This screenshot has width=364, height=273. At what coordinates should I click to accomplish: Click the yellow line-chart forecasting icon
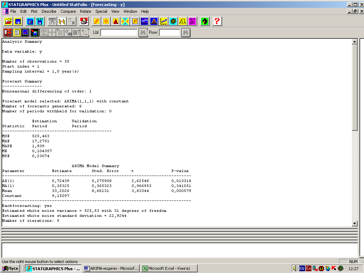(x=164, y=21)
